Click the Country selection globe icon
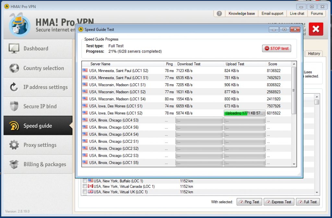Viewport: 332px width, 218px height. 14,68
